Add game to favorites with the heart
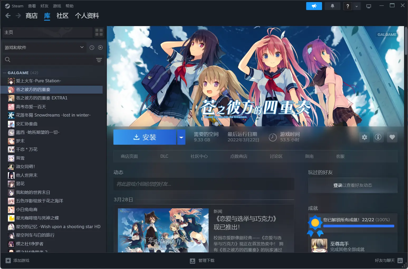Screen dimensions: 408x269 pos(392,137)
